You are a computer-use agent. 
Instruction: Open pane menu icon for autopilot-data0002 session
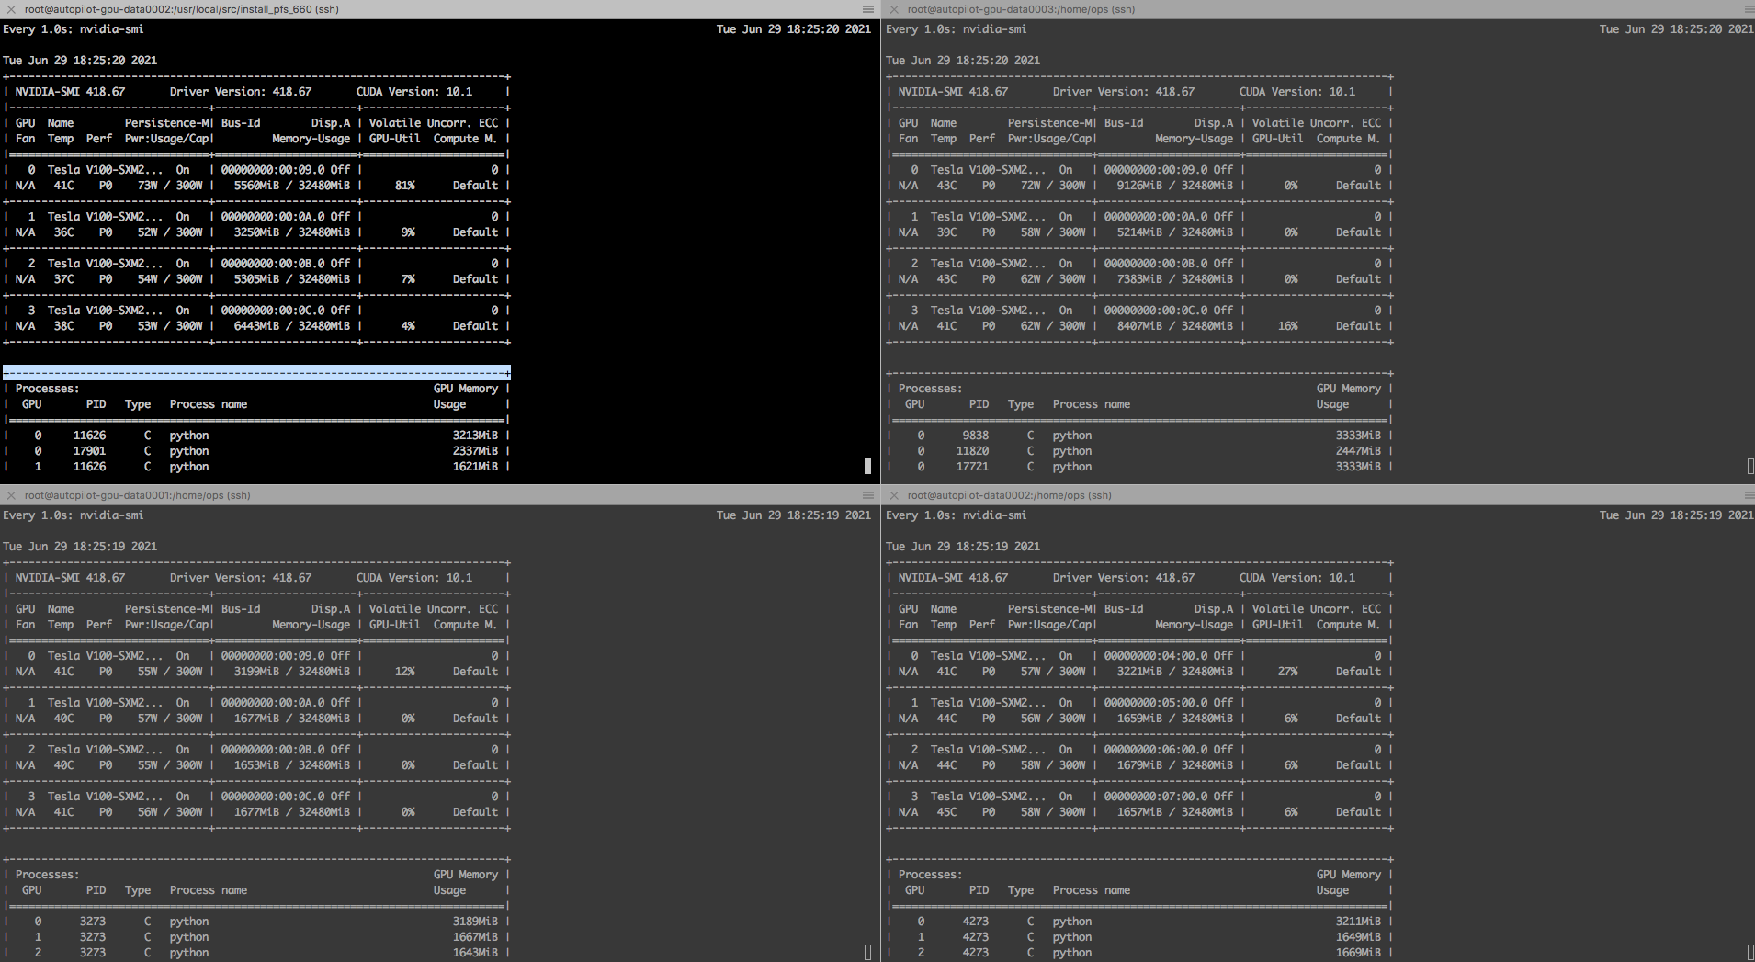click(x=1749, y=495)
